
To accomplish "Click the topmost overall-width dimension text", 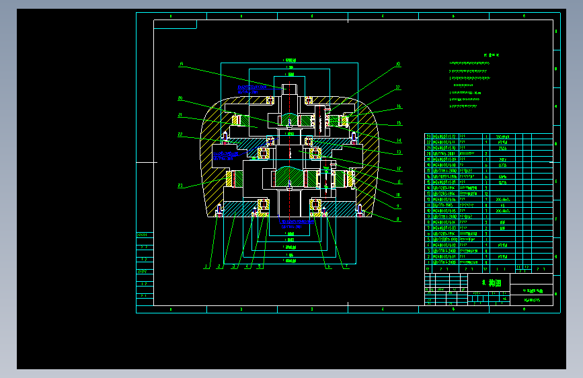I will coord(290,61).
